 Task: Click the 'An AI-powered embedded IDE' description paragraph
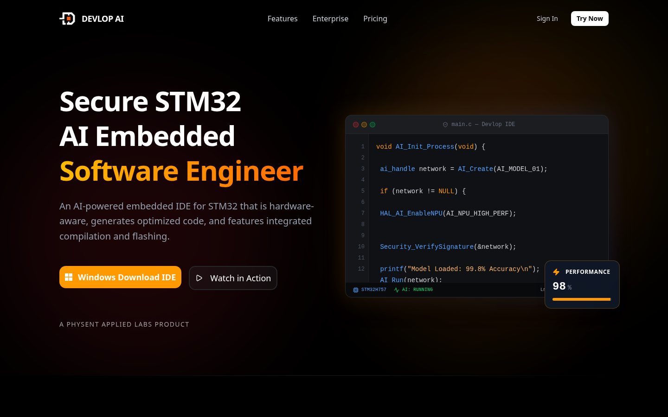pos(187,221)
